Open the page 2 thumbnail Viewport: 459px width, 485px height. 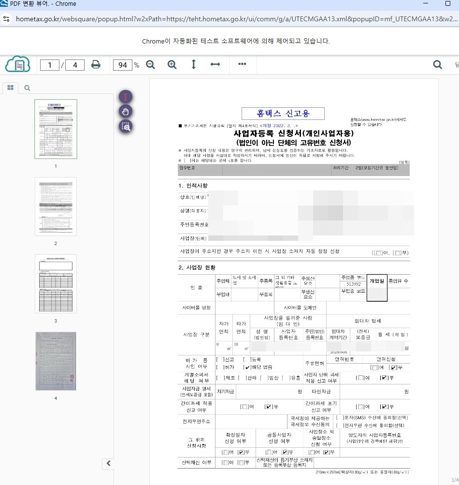(56, 206)
